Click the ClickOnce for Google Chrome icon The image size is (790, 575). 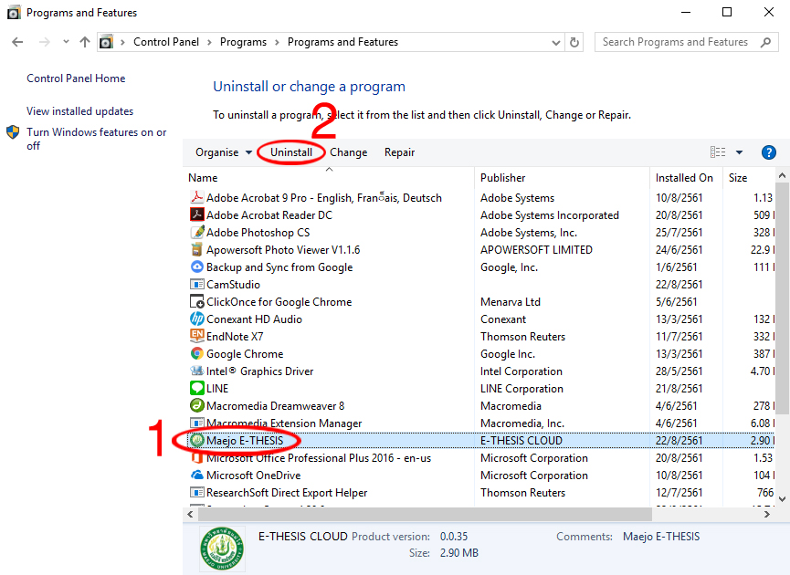[x=197, y=301]
